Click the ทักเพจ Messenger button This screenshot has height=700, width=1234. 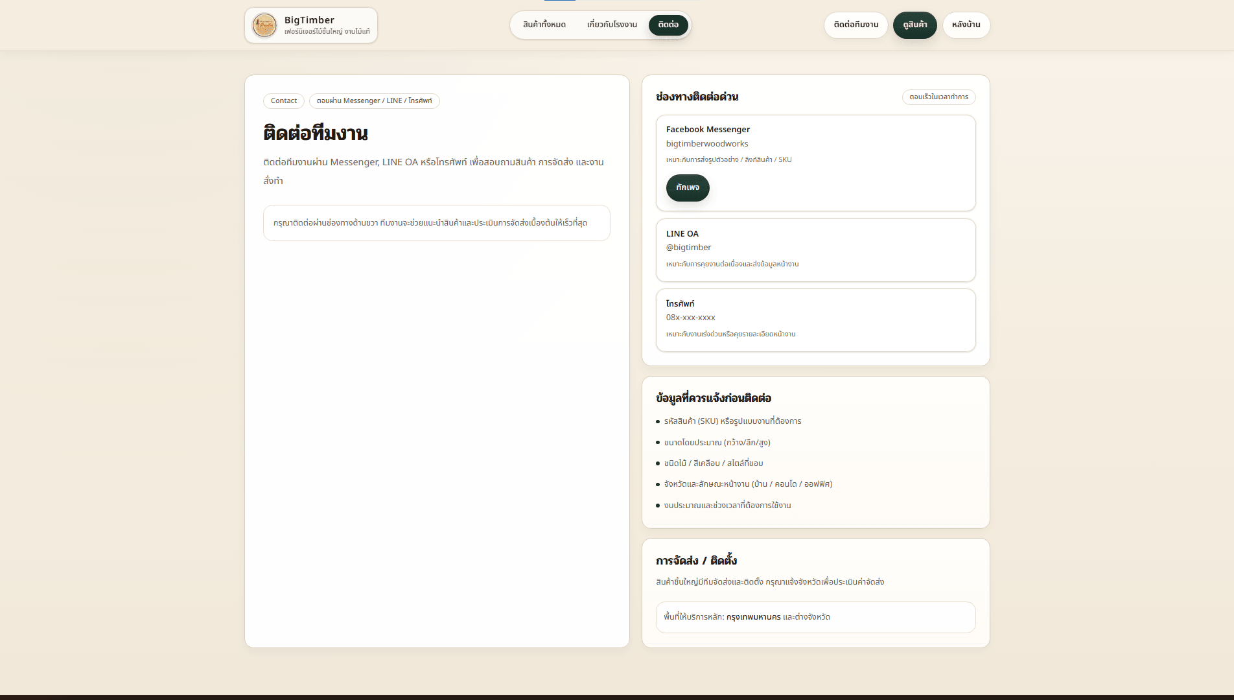pos(688,188)
